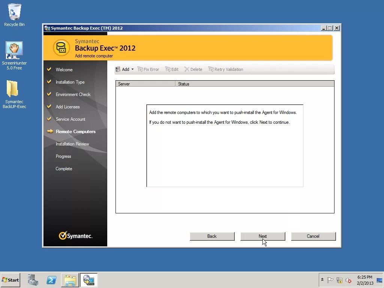The image size is (384, 288).
Task: Select ScreenHunter 5.0 Free desktop shortcut
Action: pyautogui.click(x=14, y=55)
